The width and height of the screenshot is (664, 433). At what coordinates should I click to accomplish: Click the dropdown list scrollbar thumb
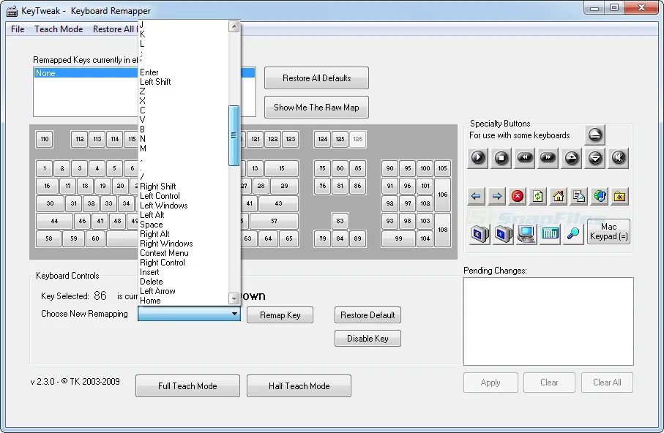coord(234,135)
